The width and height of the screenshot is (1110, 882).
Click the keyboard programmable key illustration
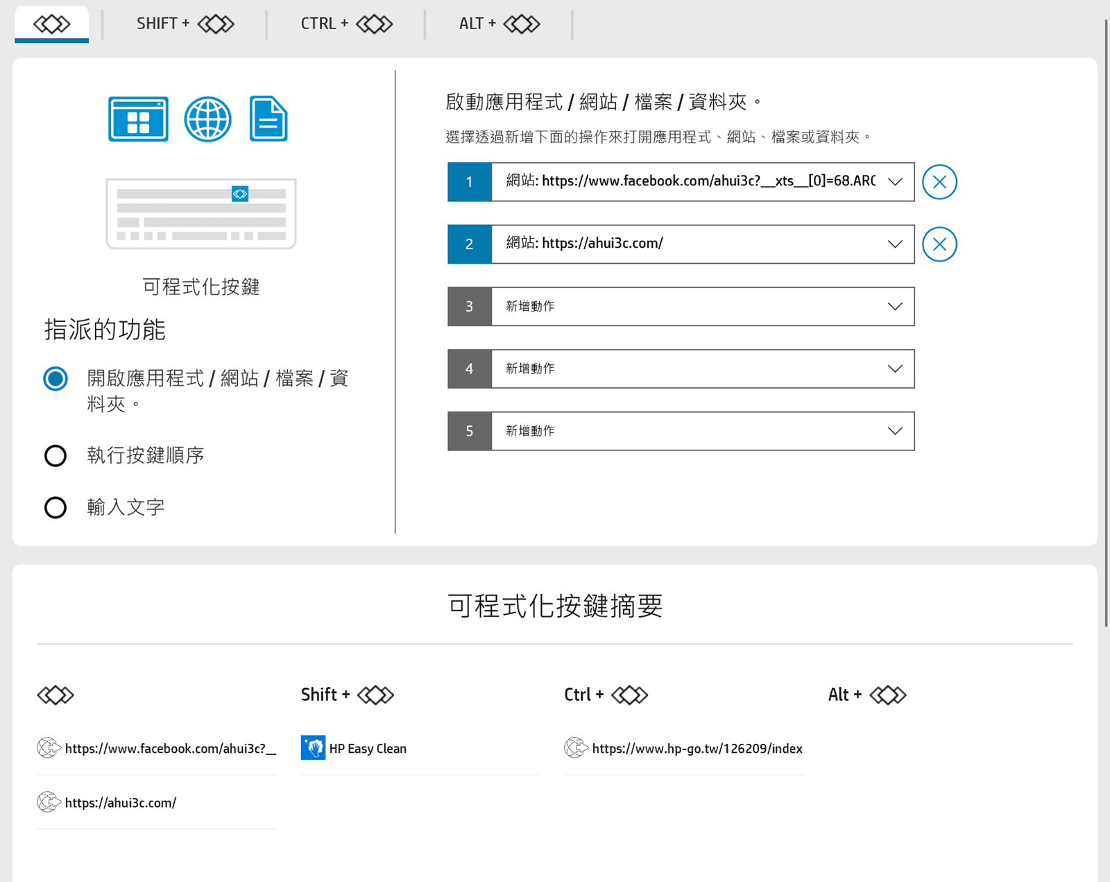click(x=201, y=214)
